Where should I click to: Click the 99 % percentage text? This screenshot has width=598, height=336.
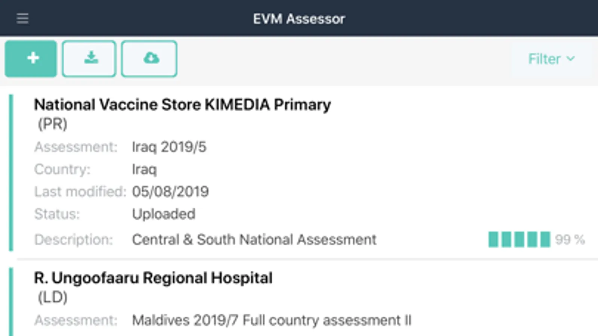point(570,240)
